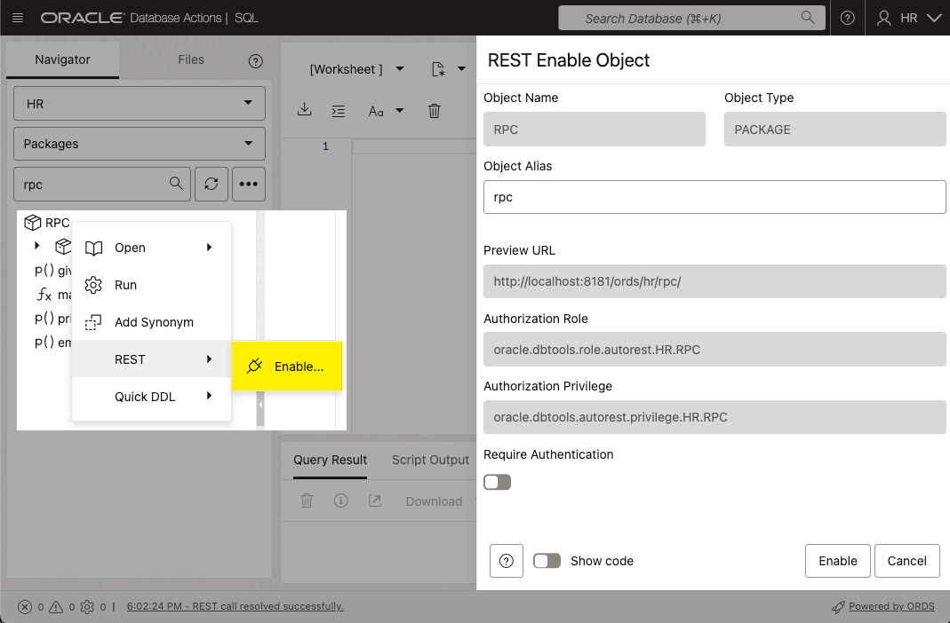This screenshot has height=623, width=950.
Task: Open the new file dropdown arrow
Action: tap(462, 69)
